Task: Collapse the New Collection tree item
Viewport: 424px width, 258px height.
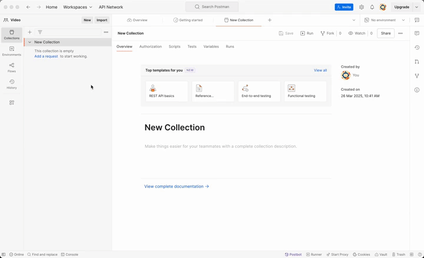Action: [30, 42]
